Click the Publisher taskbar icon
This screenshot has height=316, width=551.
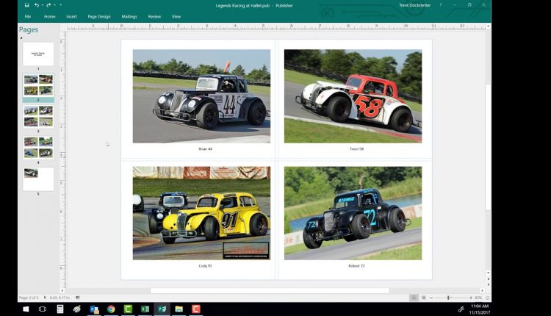pos(162,309)
